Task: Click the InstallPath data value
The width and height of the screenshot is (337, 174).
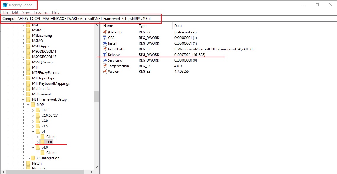Action: coord(215,49)
